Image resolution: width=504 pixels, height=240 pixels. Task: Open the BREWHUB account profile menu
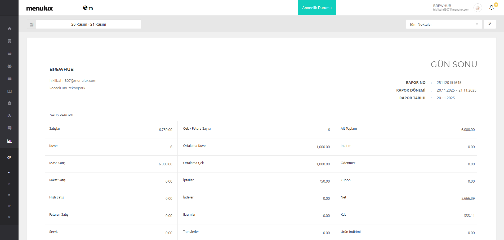coord(451,8)
